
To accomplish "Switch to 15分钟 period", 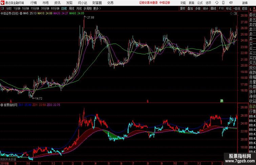I will 35,8.
